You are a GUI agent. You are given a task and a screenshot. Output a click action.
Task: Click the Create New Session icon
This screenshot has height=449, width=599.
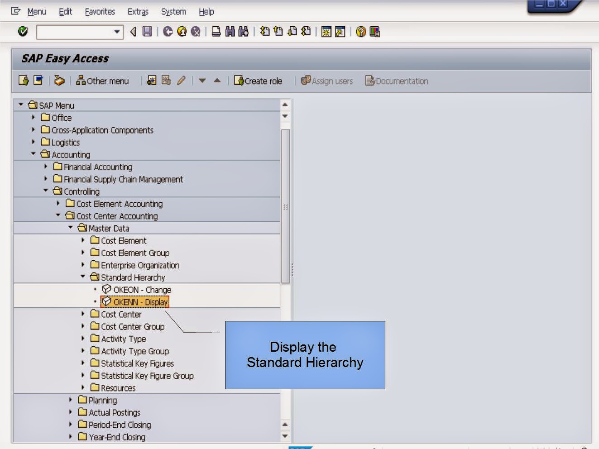tap(326, 32)
